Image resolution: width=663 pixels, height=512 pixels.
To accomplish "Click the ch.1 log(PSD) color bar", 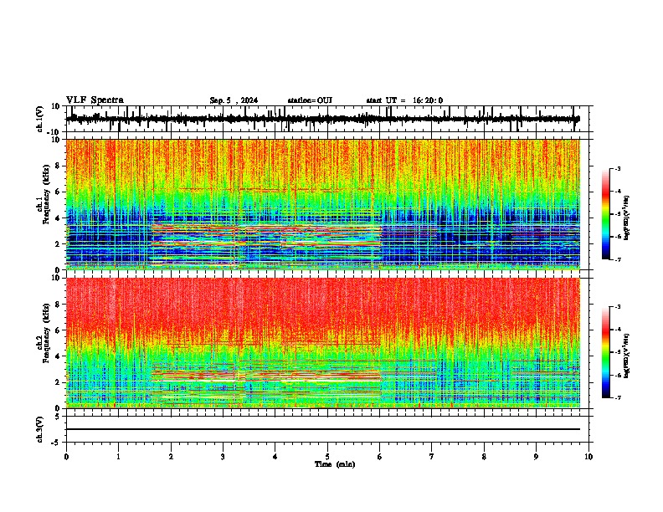I will (x=605, y=213).
